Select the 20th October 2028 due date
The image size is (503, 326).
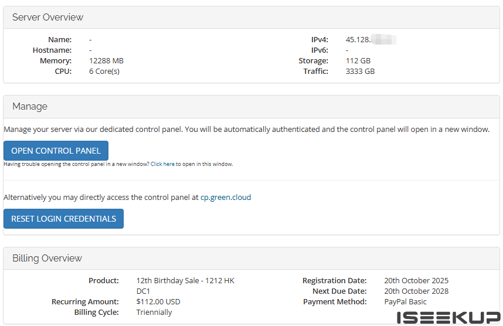(416, 291)
